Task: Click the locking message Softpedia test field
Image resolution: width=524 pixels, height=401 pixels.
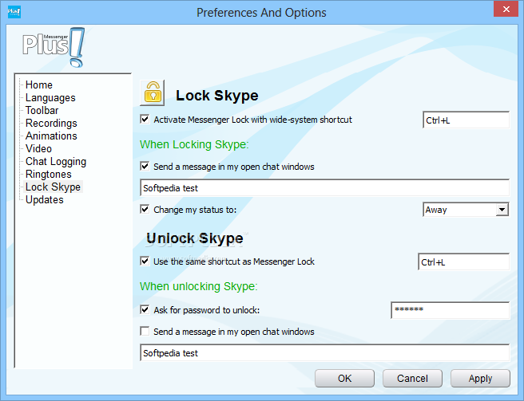Action: 325,188
